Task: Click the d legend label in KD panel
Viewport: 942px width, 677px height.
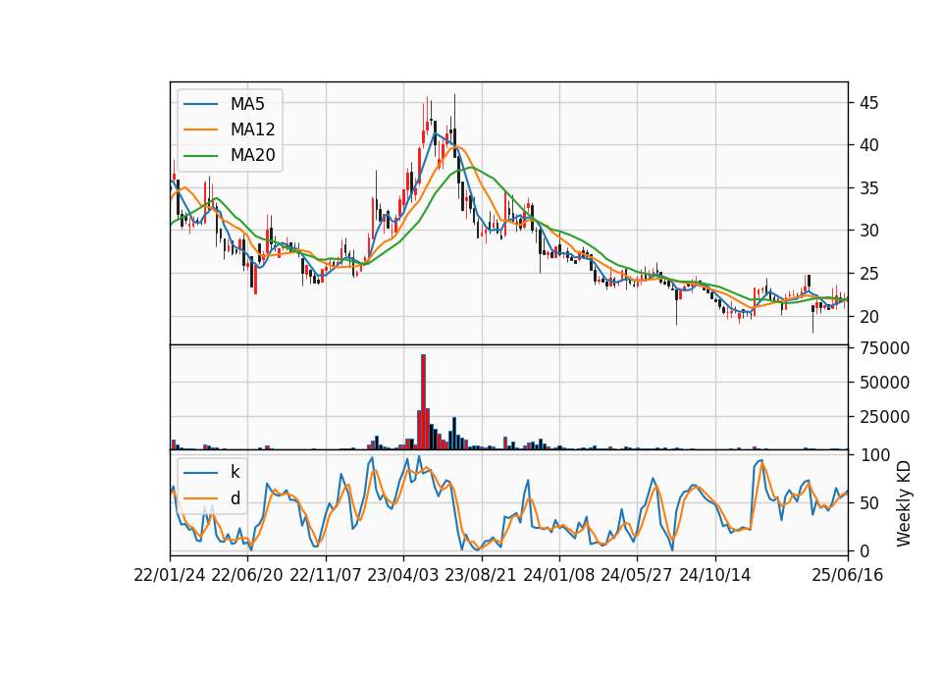Action: [235, 498]
